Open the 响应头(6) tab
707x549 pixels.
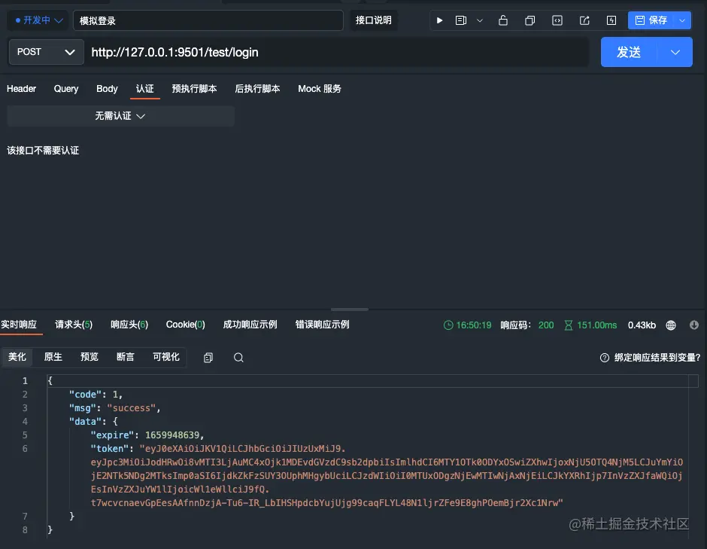[x=129, y=325]
